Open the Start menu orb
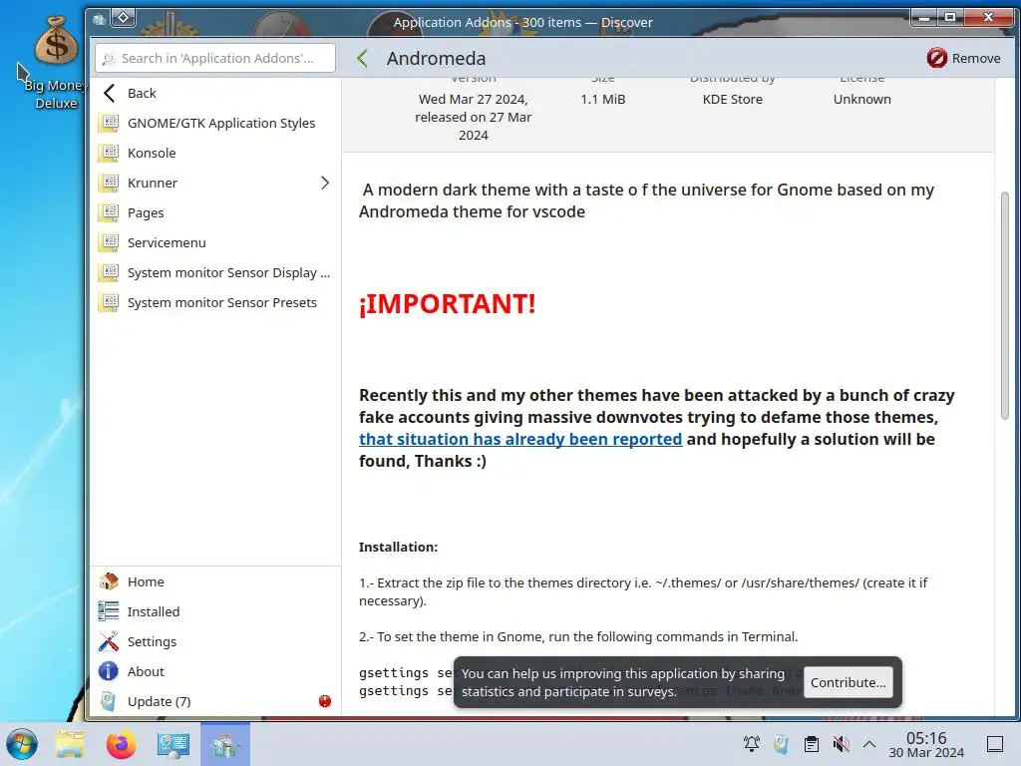This screenshot has height=766, width=1021. (x=22, y=744)
